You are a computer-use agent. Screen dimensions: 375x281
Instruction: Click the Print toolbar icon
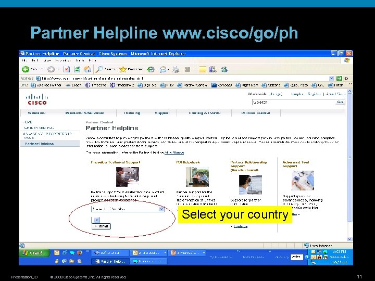click(176, 69)
